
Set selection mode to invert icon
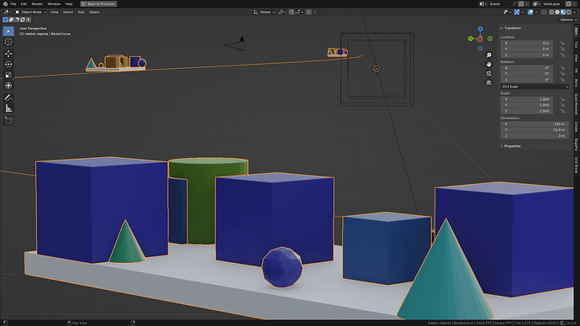coord(23,19)
